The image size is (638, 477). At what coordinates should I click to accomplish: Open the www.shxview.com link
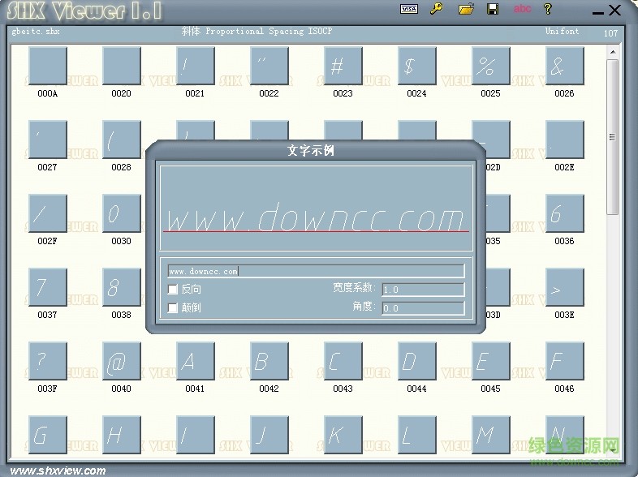click(x=58, y=471)
